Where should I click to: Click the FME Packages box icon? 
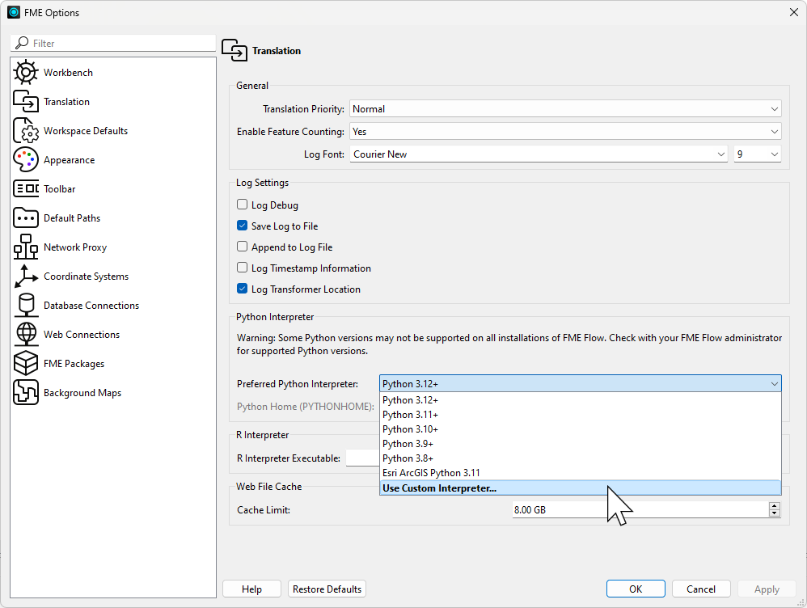26,364
